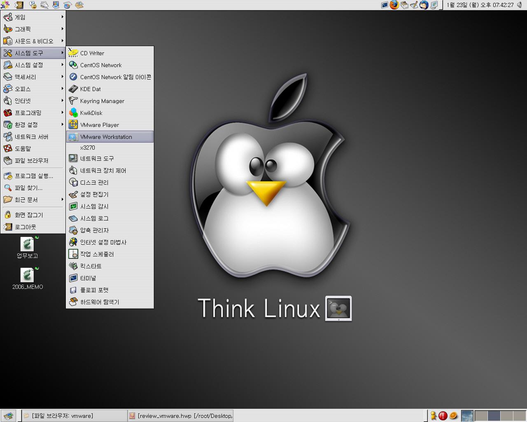Viewport: 527px width, 422px height.
Task: Switch to the first workspace thumbnail
Action: [x=481, y=416]
